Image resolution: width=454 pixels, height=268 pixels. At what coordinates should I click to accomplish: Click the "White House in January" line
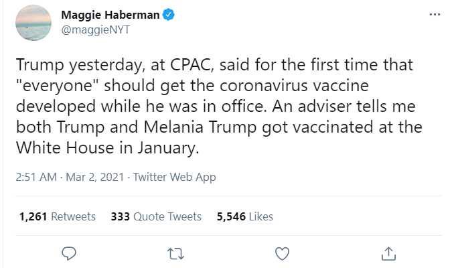(x=107, y=149)
